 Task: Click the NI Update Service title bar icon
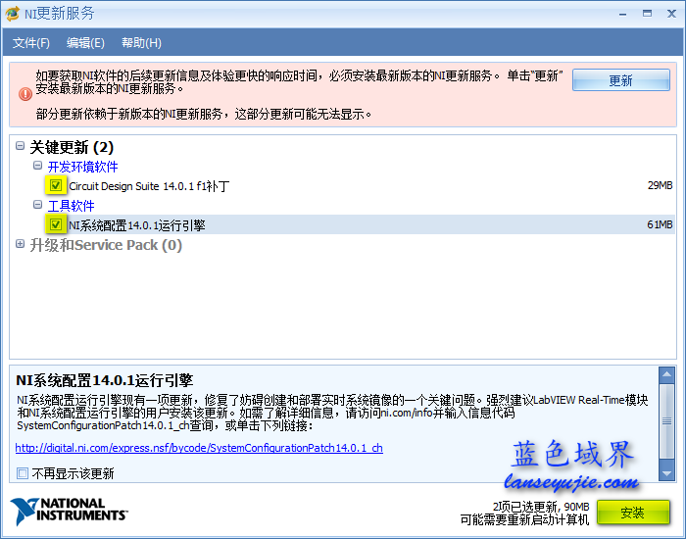pos(12,14)
